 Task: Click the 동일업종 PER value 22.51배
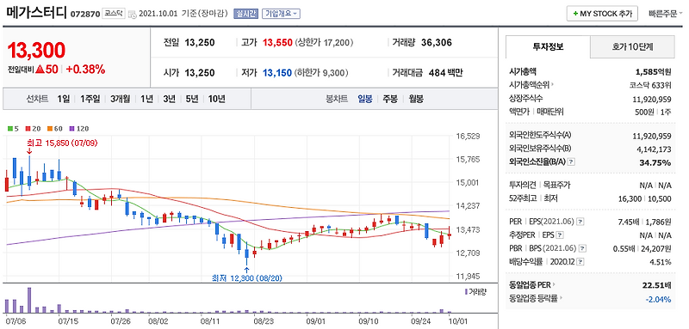pyautogui.click(x=657, y=286)
